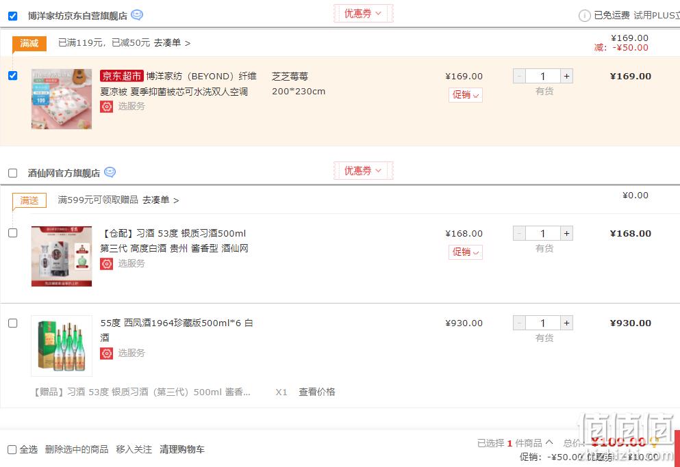Screen dimensions: 680x467
Task: Open 优惠券 dropdown for 博洋家纺 store
Action: click(x=364, y=14)
